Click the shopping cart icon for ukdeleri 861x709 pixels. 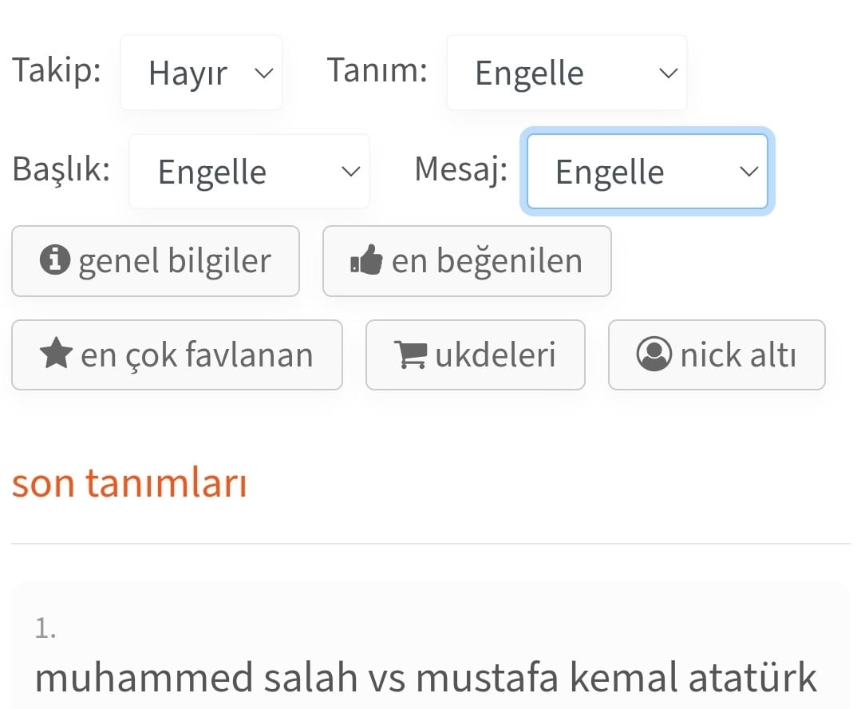tap(410, 354)
